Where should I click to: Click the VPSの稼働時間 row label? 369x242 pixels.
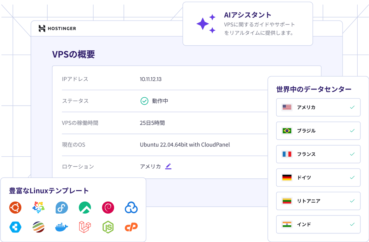click(80, 123)
